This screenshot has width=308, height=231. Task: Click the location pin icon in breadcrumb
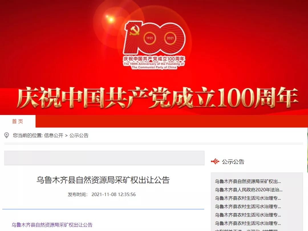7,135
